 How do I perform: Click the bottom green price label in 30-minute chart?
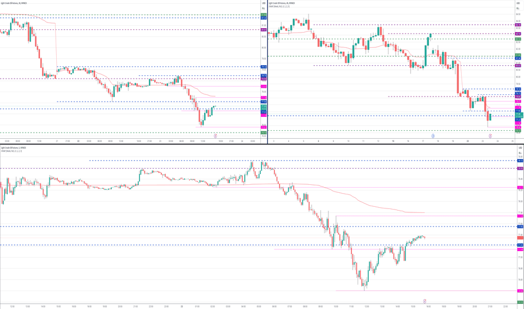click(x=263, y=133)
